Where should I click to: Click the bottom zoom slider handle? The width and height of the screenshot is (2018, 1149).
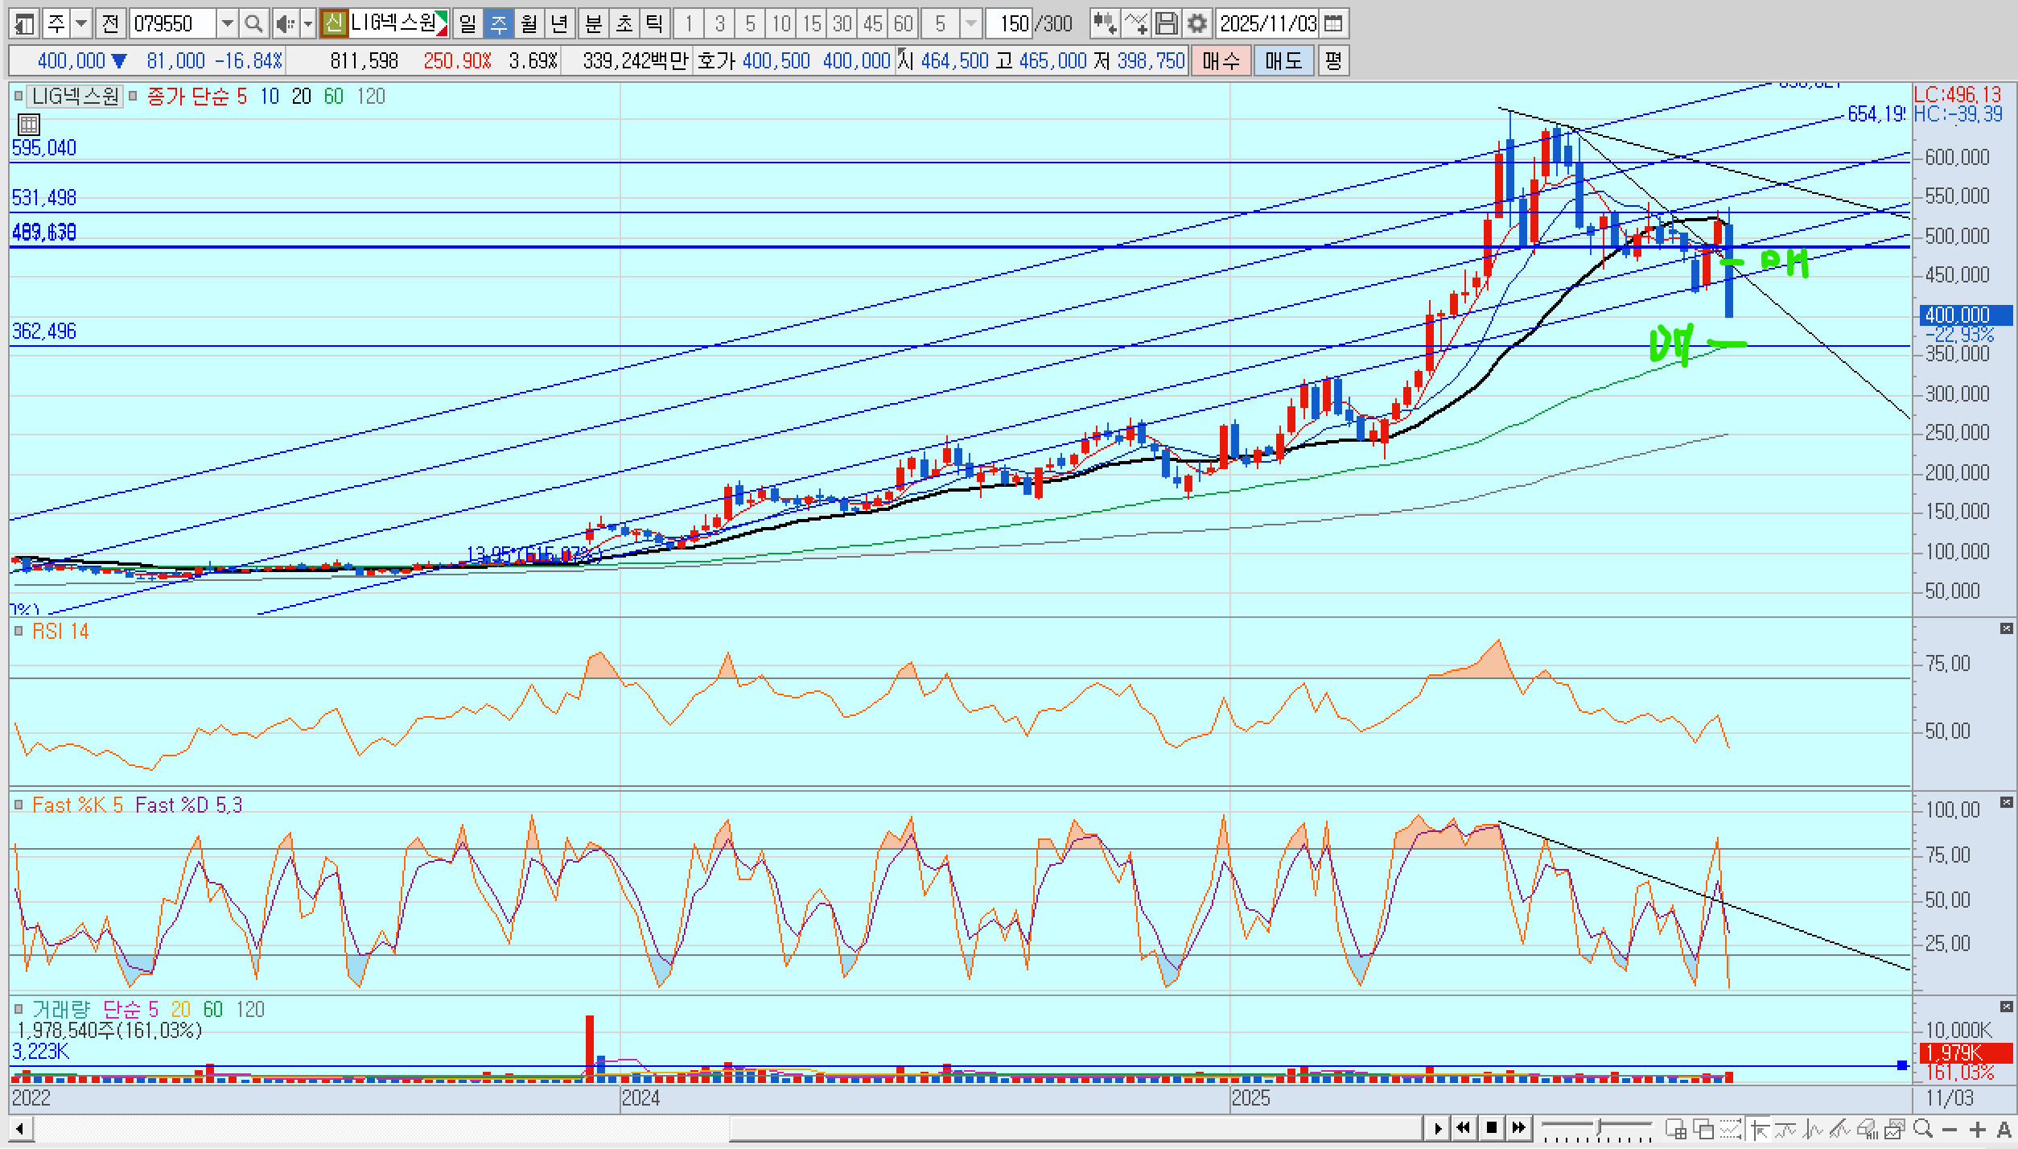[1600, 1126]
